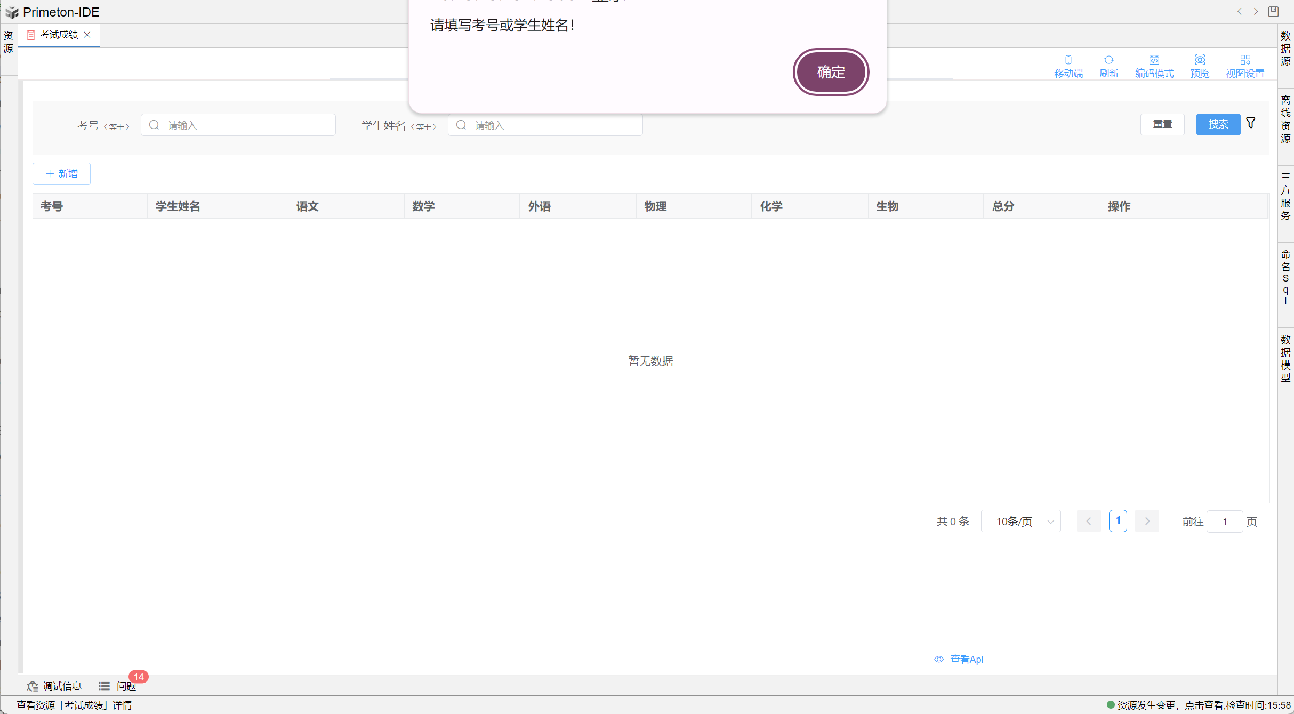Viewport: 1294px width, 714px height.
Task: Open the 数据源 side panel tab
Action: click(1285, 49)
